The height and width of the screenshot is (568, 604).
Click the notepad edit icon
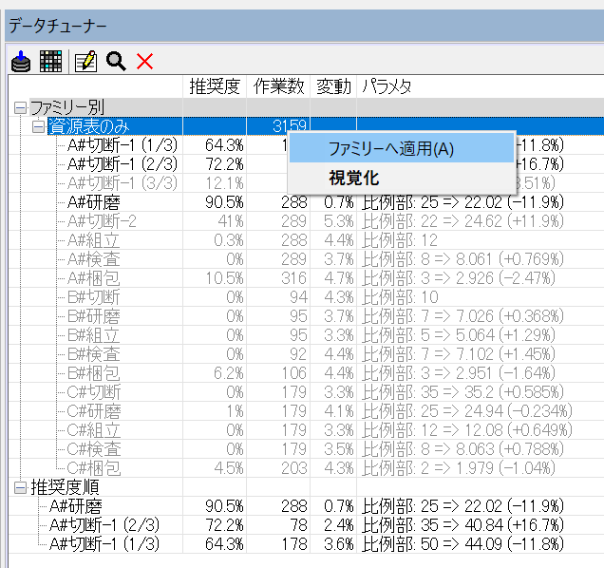(85, 62)
